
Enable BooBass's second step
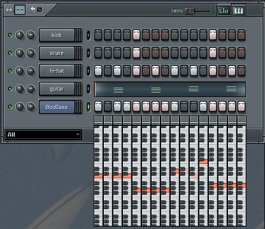107,106
